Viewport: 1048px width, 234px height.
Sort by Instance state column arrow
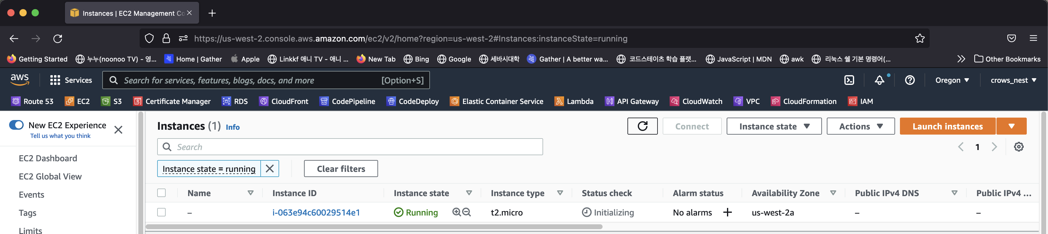click(x=469, y=193)
